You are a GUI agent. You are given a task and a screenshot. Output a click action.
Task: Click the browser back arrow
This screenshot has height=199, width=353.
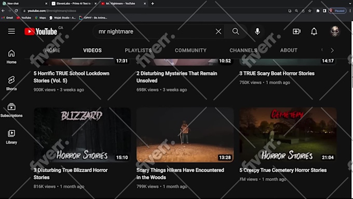pyautogui.click(x=3, y=10)
